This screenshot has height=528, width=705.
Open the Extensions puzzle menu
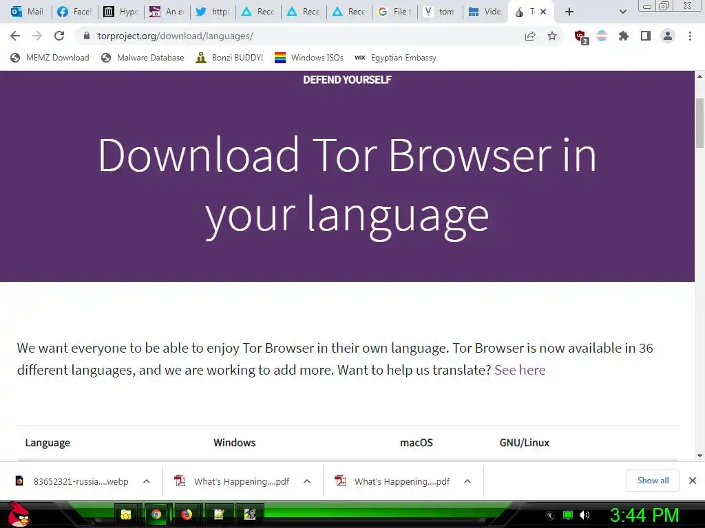coord(624,36)
